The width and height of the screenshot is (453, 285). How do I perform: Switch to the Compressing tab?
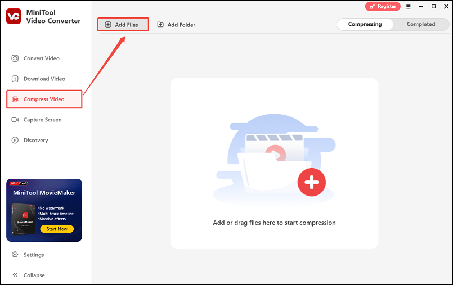click(x=365, y=24)
